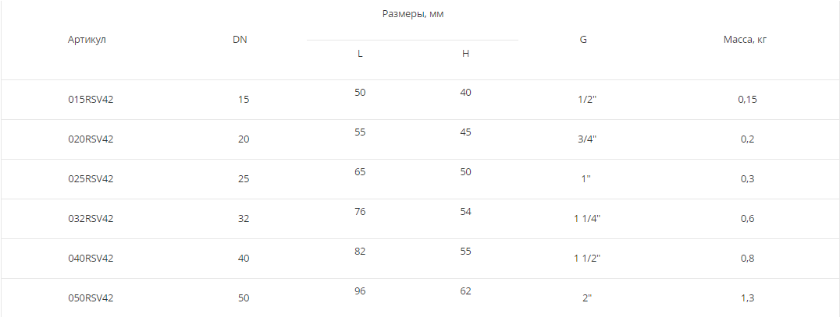Click length value 96 cell
Screen dimensions: 840x317
pos(360,291)
